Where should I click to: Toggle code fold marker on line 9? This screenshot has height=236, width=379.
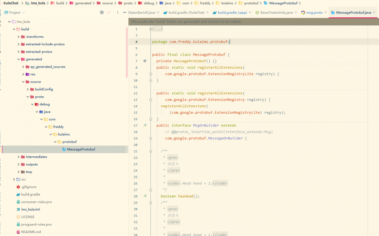[x=150, y=74]
